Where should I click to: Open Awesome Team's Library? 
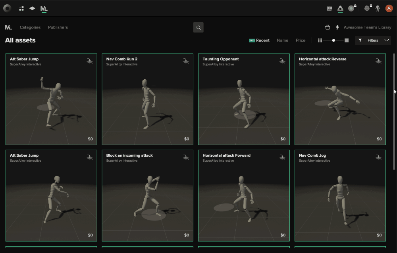click(x=367, y=27)
